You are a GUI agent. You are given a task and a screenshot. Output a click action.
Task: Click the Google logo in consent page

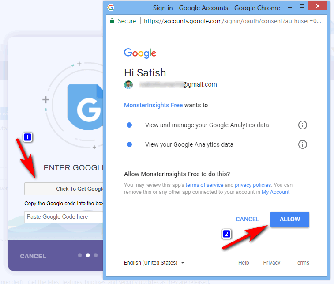(x=140, y=53)
